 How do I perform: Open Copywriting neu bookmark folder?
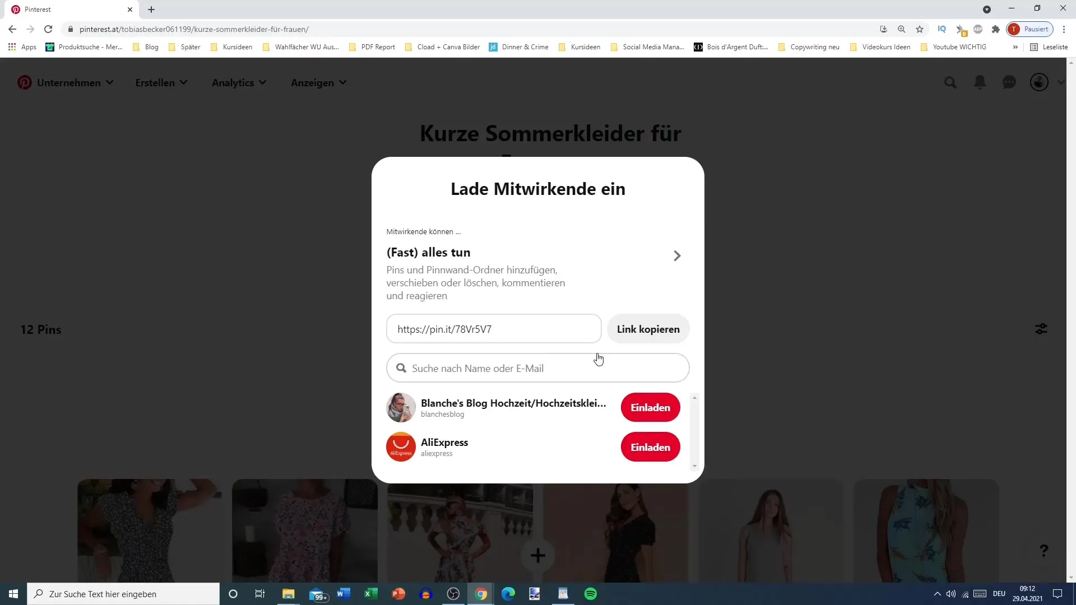809,47
